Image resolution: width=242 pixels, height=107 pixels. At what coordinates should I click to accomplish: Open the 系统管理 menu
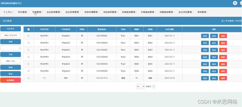(203, 12)
